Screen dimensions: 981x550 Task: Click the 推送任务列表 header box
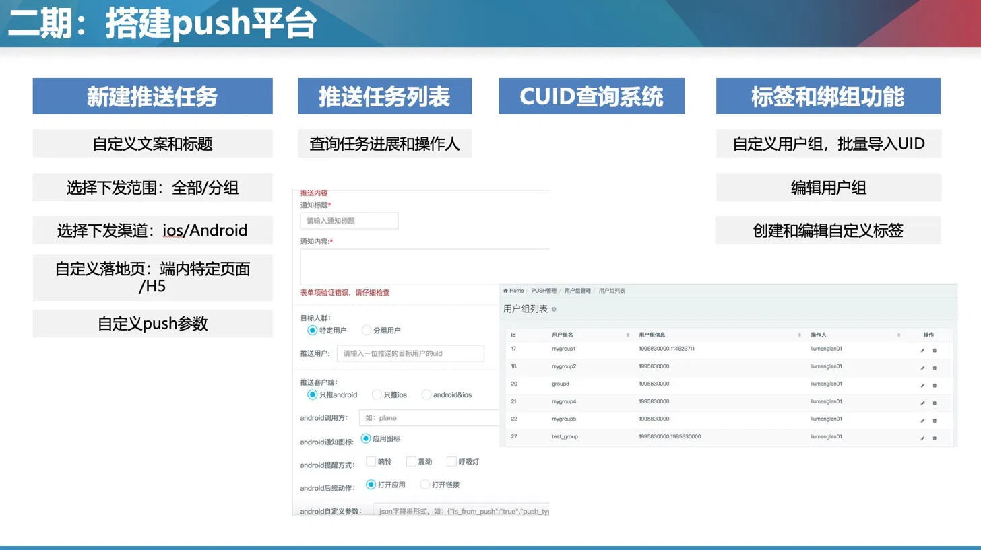point(385,96)
